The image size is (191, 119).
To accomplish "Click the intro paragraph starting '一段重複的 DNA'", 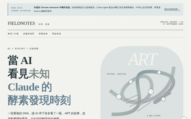I will coord(47,116).
